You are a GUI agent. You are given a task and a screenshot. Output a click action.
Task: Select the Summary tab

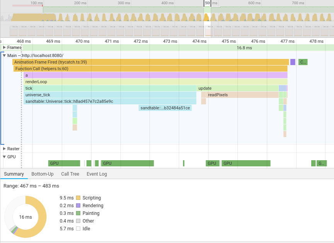pos(14,174)
